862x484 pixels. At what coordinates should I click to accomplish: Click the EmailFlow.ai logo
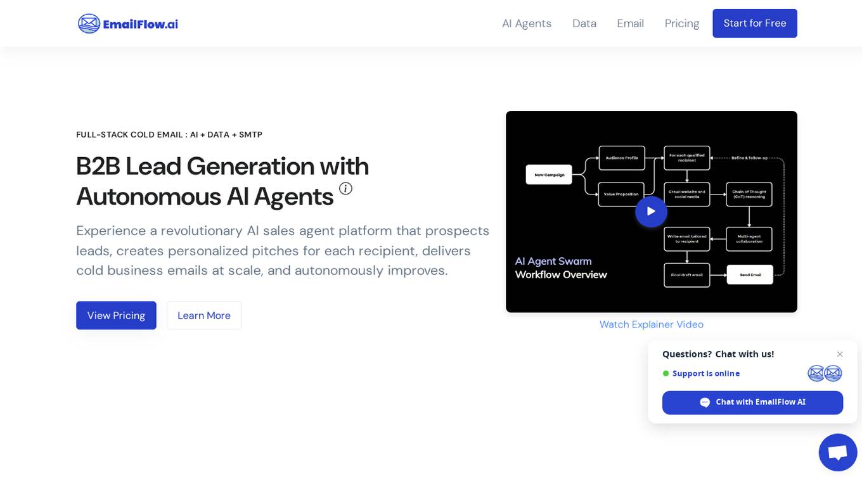pyautogui.click(x=128, y=23)
